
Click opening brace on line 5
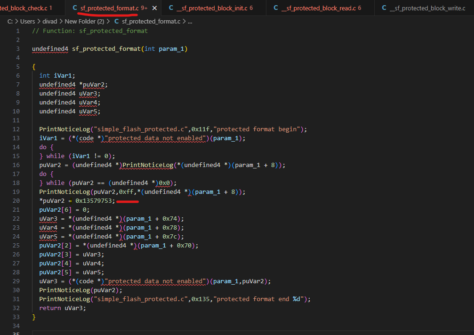point(34,67)
